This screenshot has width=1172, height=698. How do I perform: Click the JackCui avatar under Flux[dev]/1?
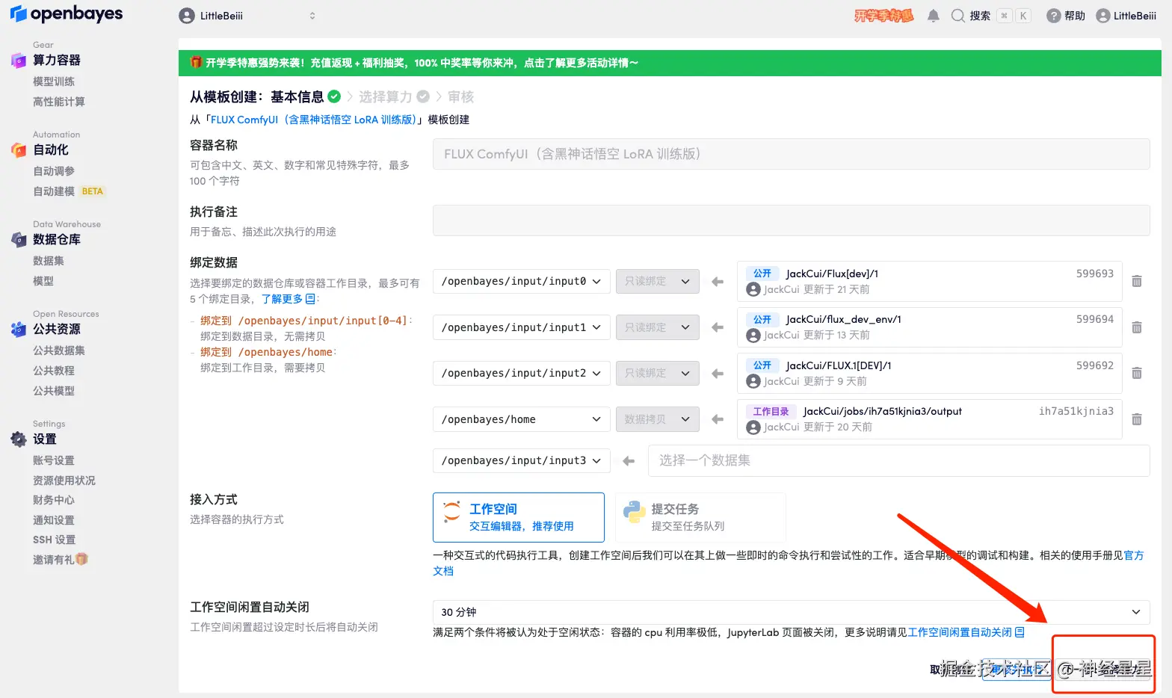(x=753, y=289)
